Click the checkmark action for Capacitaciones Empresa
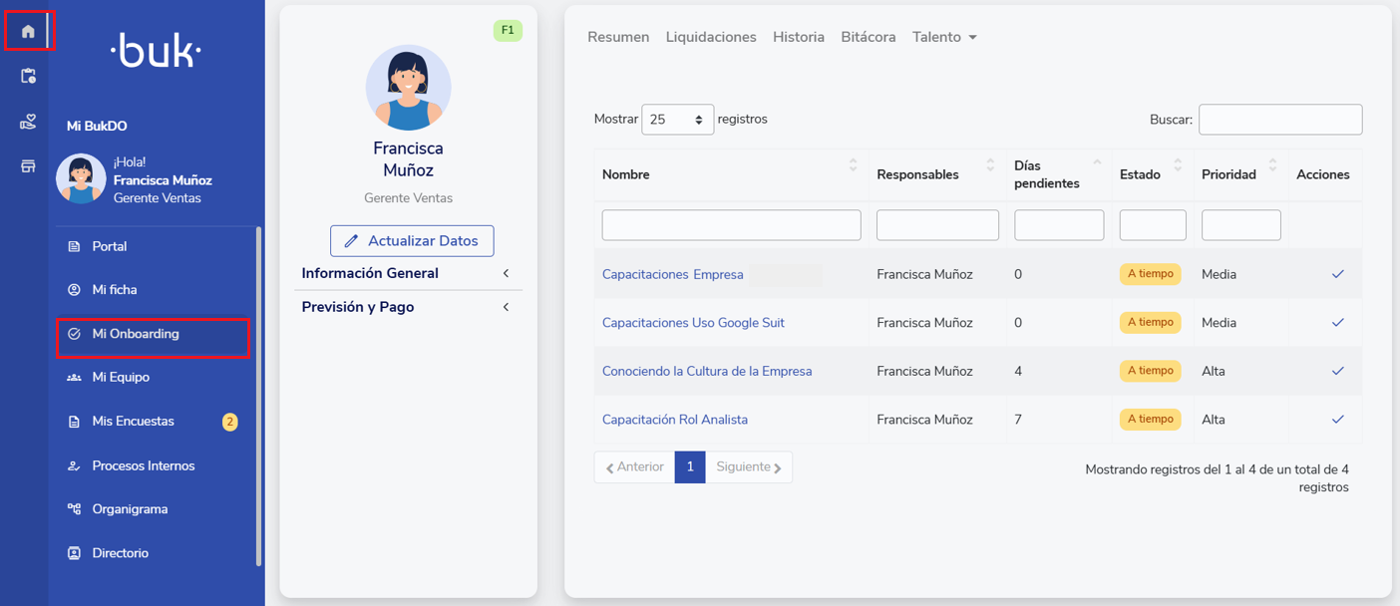The height and width of the screenshot is (606, 1400). pos(1337,274)
